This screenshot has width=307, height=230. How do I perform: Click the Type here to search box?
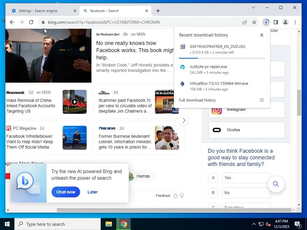[x=58, y=224]
